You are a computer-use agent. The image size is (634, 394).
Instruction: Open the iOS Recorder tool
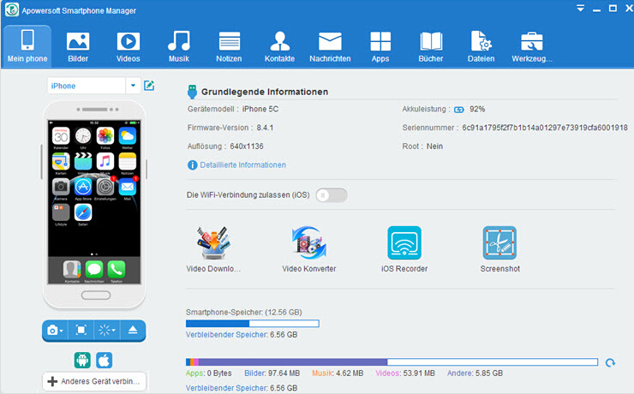tap(404, 250)
